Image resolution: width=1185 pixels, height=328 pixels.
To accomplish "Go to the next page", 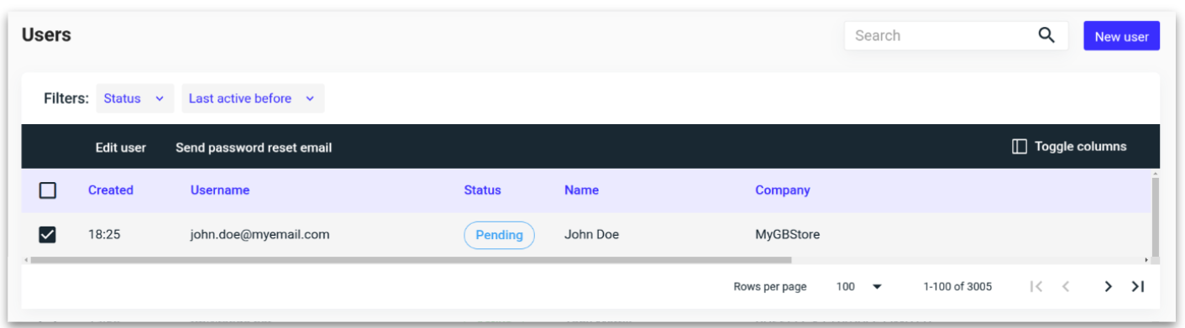I will coord(1109,287).
